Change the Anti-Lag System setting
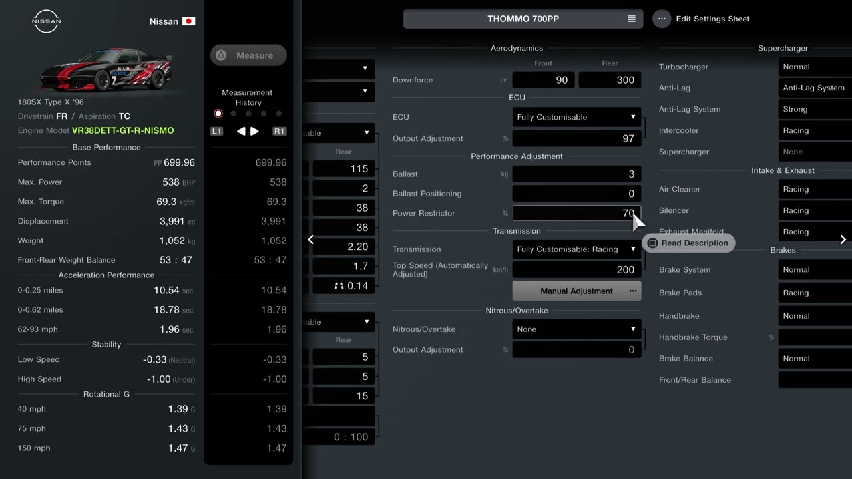Image resolution: width=852 pixels, height=479 pixels. (x=815, y=88)
